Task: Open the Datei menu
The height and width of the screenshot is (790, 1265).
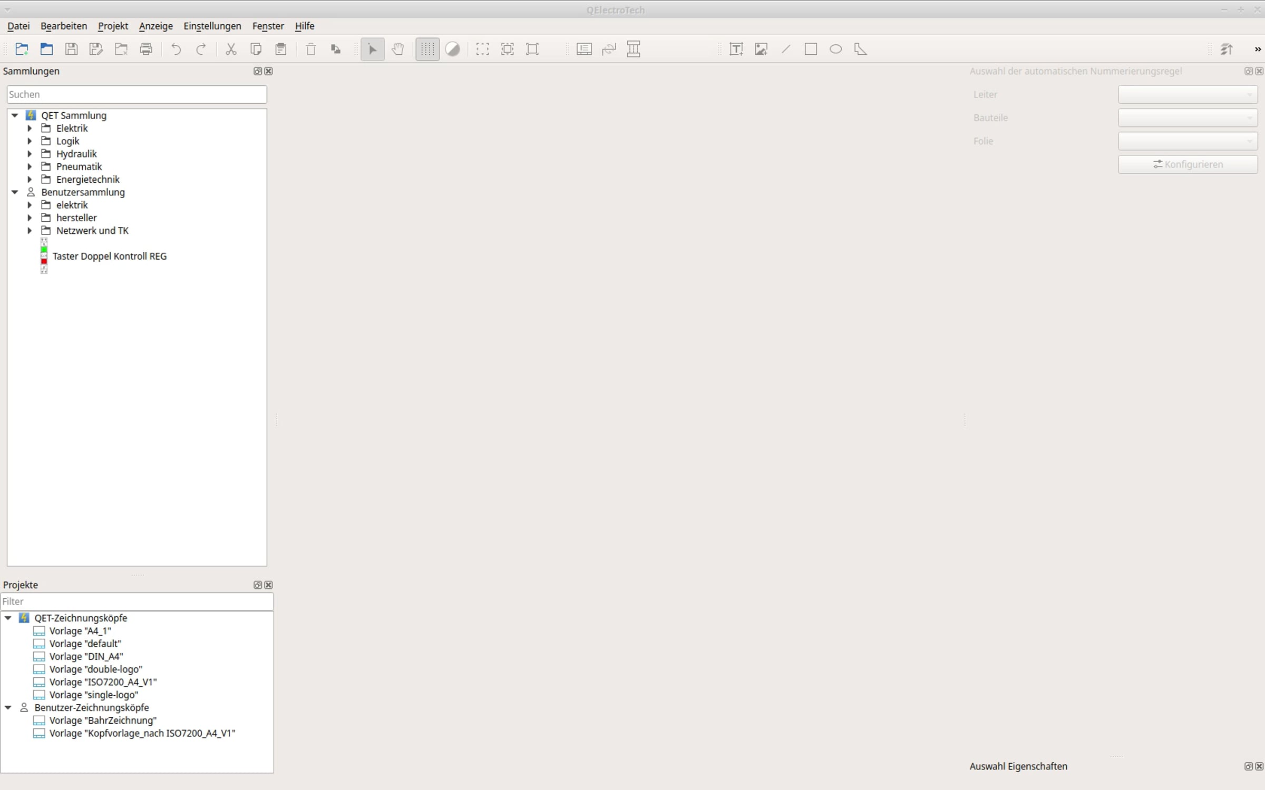Action: tap(18, 26)
